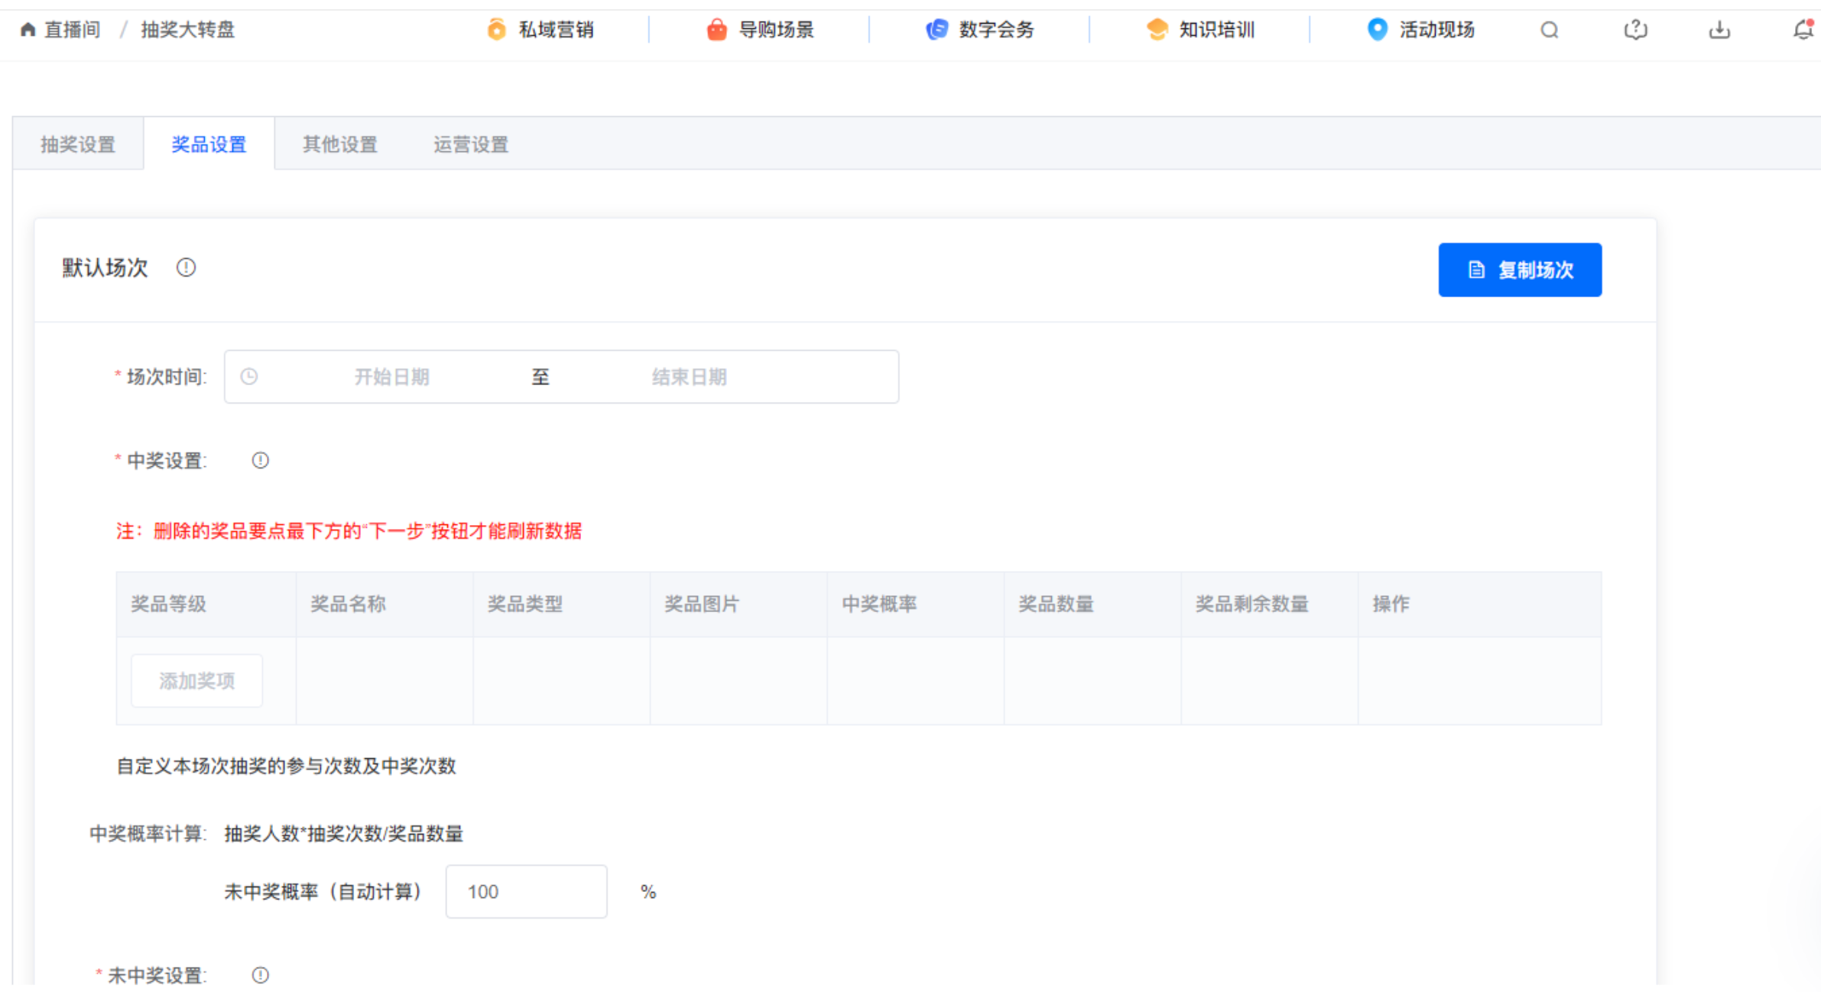
Task: Click the 私域营销 orange icon
Action: click(x=496, y=30)
